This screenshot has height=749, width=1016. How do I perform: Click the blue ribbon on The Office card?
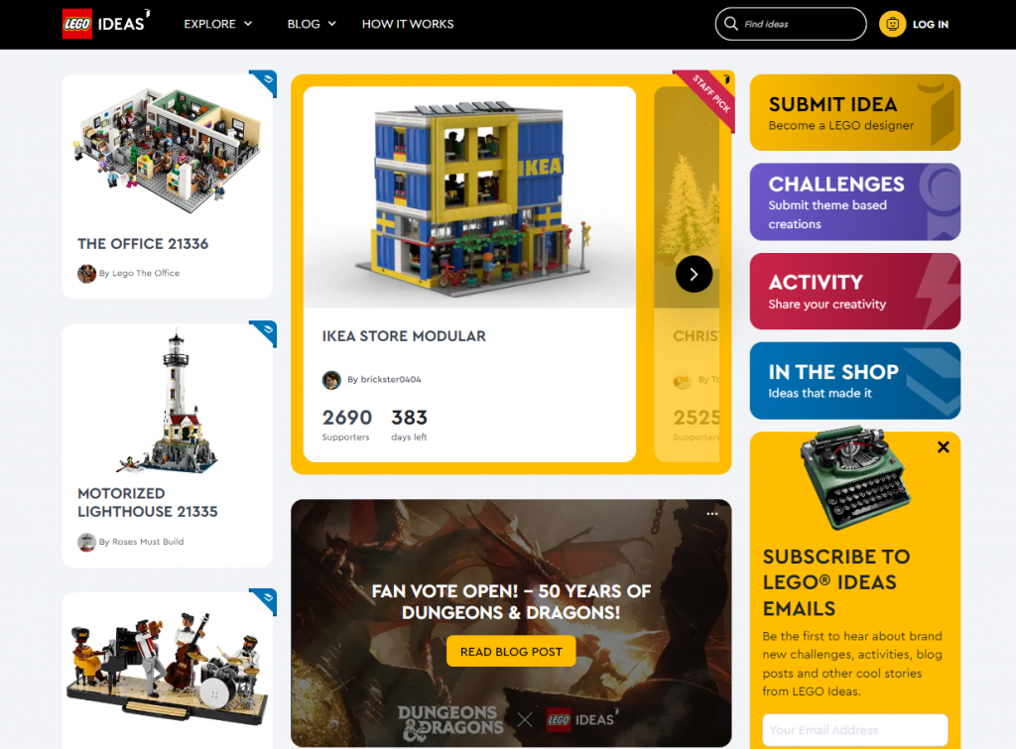tap(264, 83)
